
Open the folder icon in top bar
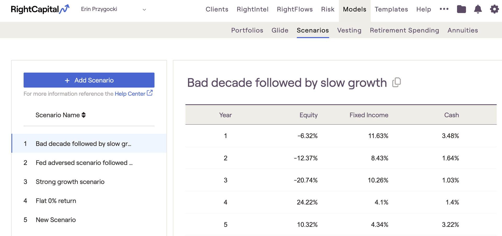tap(461, 9)
